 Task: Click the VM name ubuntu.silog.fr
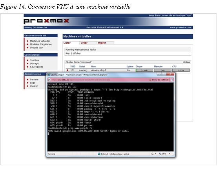(99, 70)
